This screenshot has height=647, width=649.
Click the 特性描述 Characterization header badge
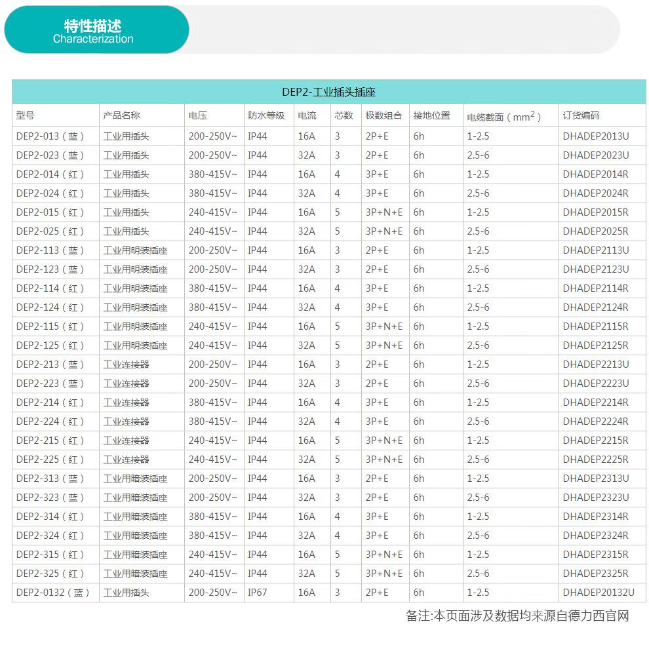point(96,29)
